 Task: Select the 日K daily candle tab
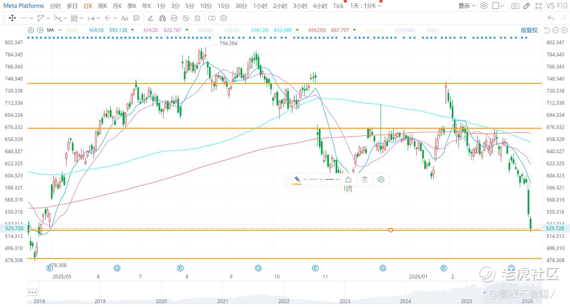tap(88, 6)
